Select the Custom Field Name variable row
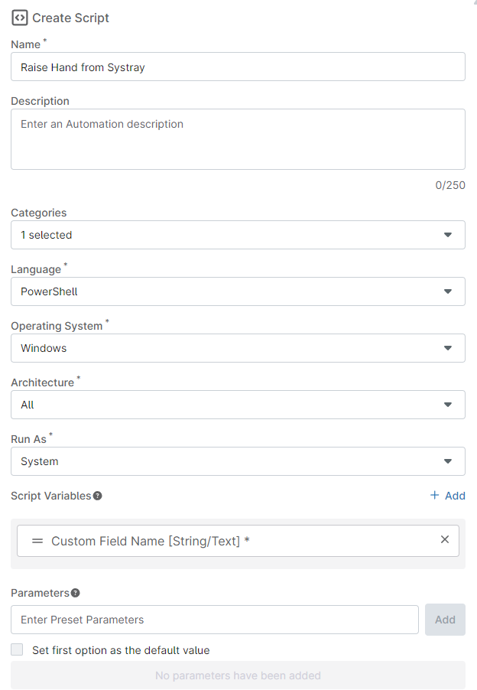The image size is (477, 690). [229, 541]
